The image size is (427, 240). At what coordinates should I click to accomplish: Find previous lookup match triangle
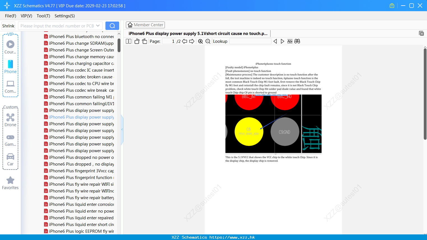point(275,41)
